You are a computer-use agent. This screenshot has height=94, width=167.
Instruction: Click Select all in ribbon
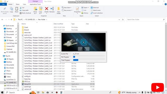[95, 8]
